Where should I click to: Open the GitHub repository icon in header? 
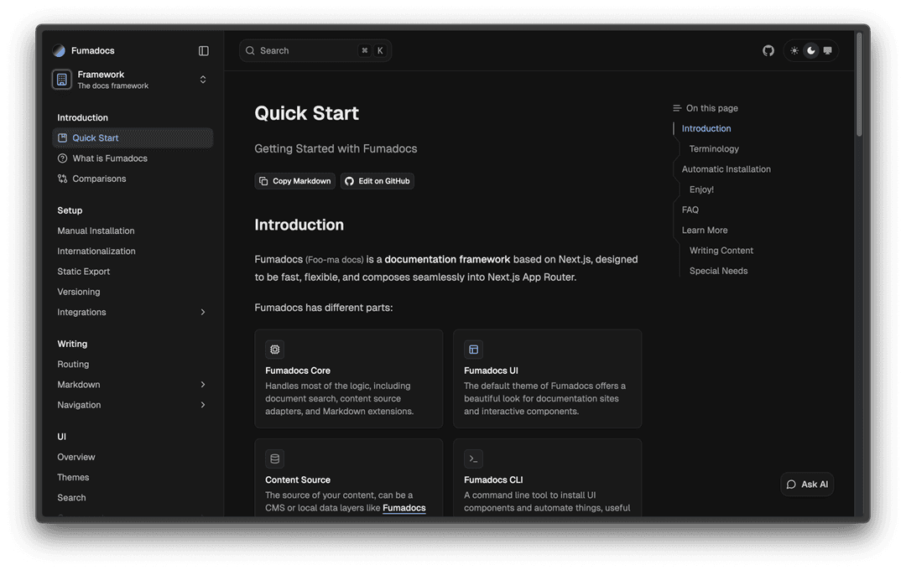[768, 51]
